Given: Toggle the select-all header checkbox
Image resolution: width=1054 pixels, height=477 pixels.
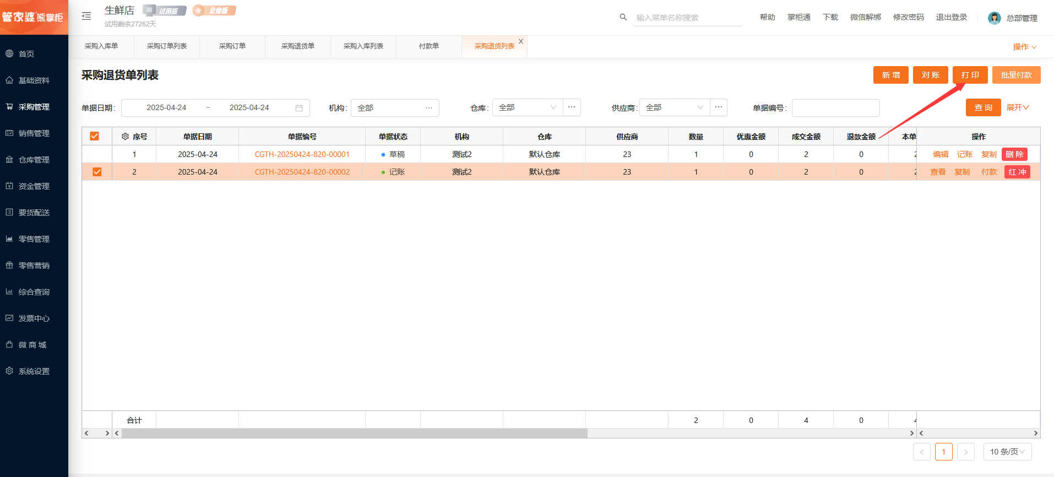Looking at the screenshot, I should [x=95, y=136].
